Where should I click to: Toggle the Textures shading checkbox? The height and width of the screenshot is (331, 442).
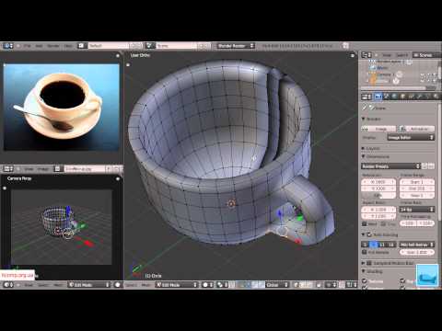coord(365,281)
